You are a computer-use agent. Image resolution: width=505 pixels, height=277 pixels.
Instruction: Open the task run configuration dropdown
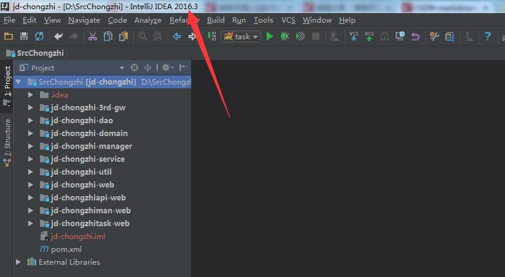click(241, 36)
